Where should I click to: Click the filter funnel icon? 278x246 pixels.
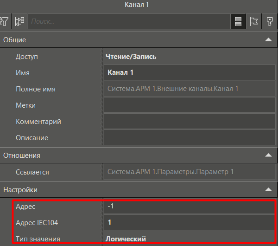point(5,21)
